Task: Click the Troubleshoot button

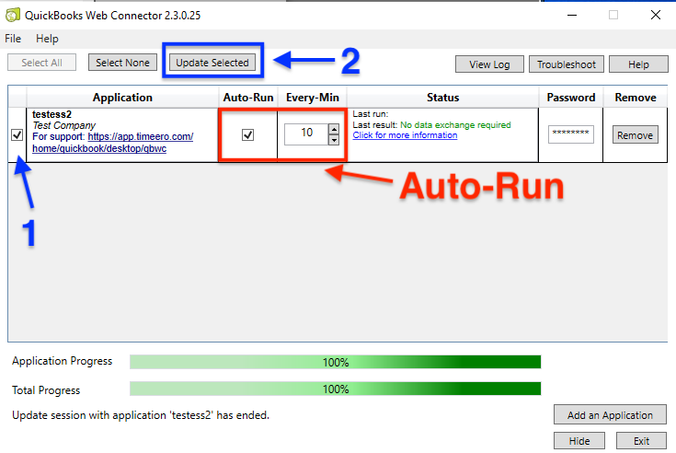Action: [567, 64]
